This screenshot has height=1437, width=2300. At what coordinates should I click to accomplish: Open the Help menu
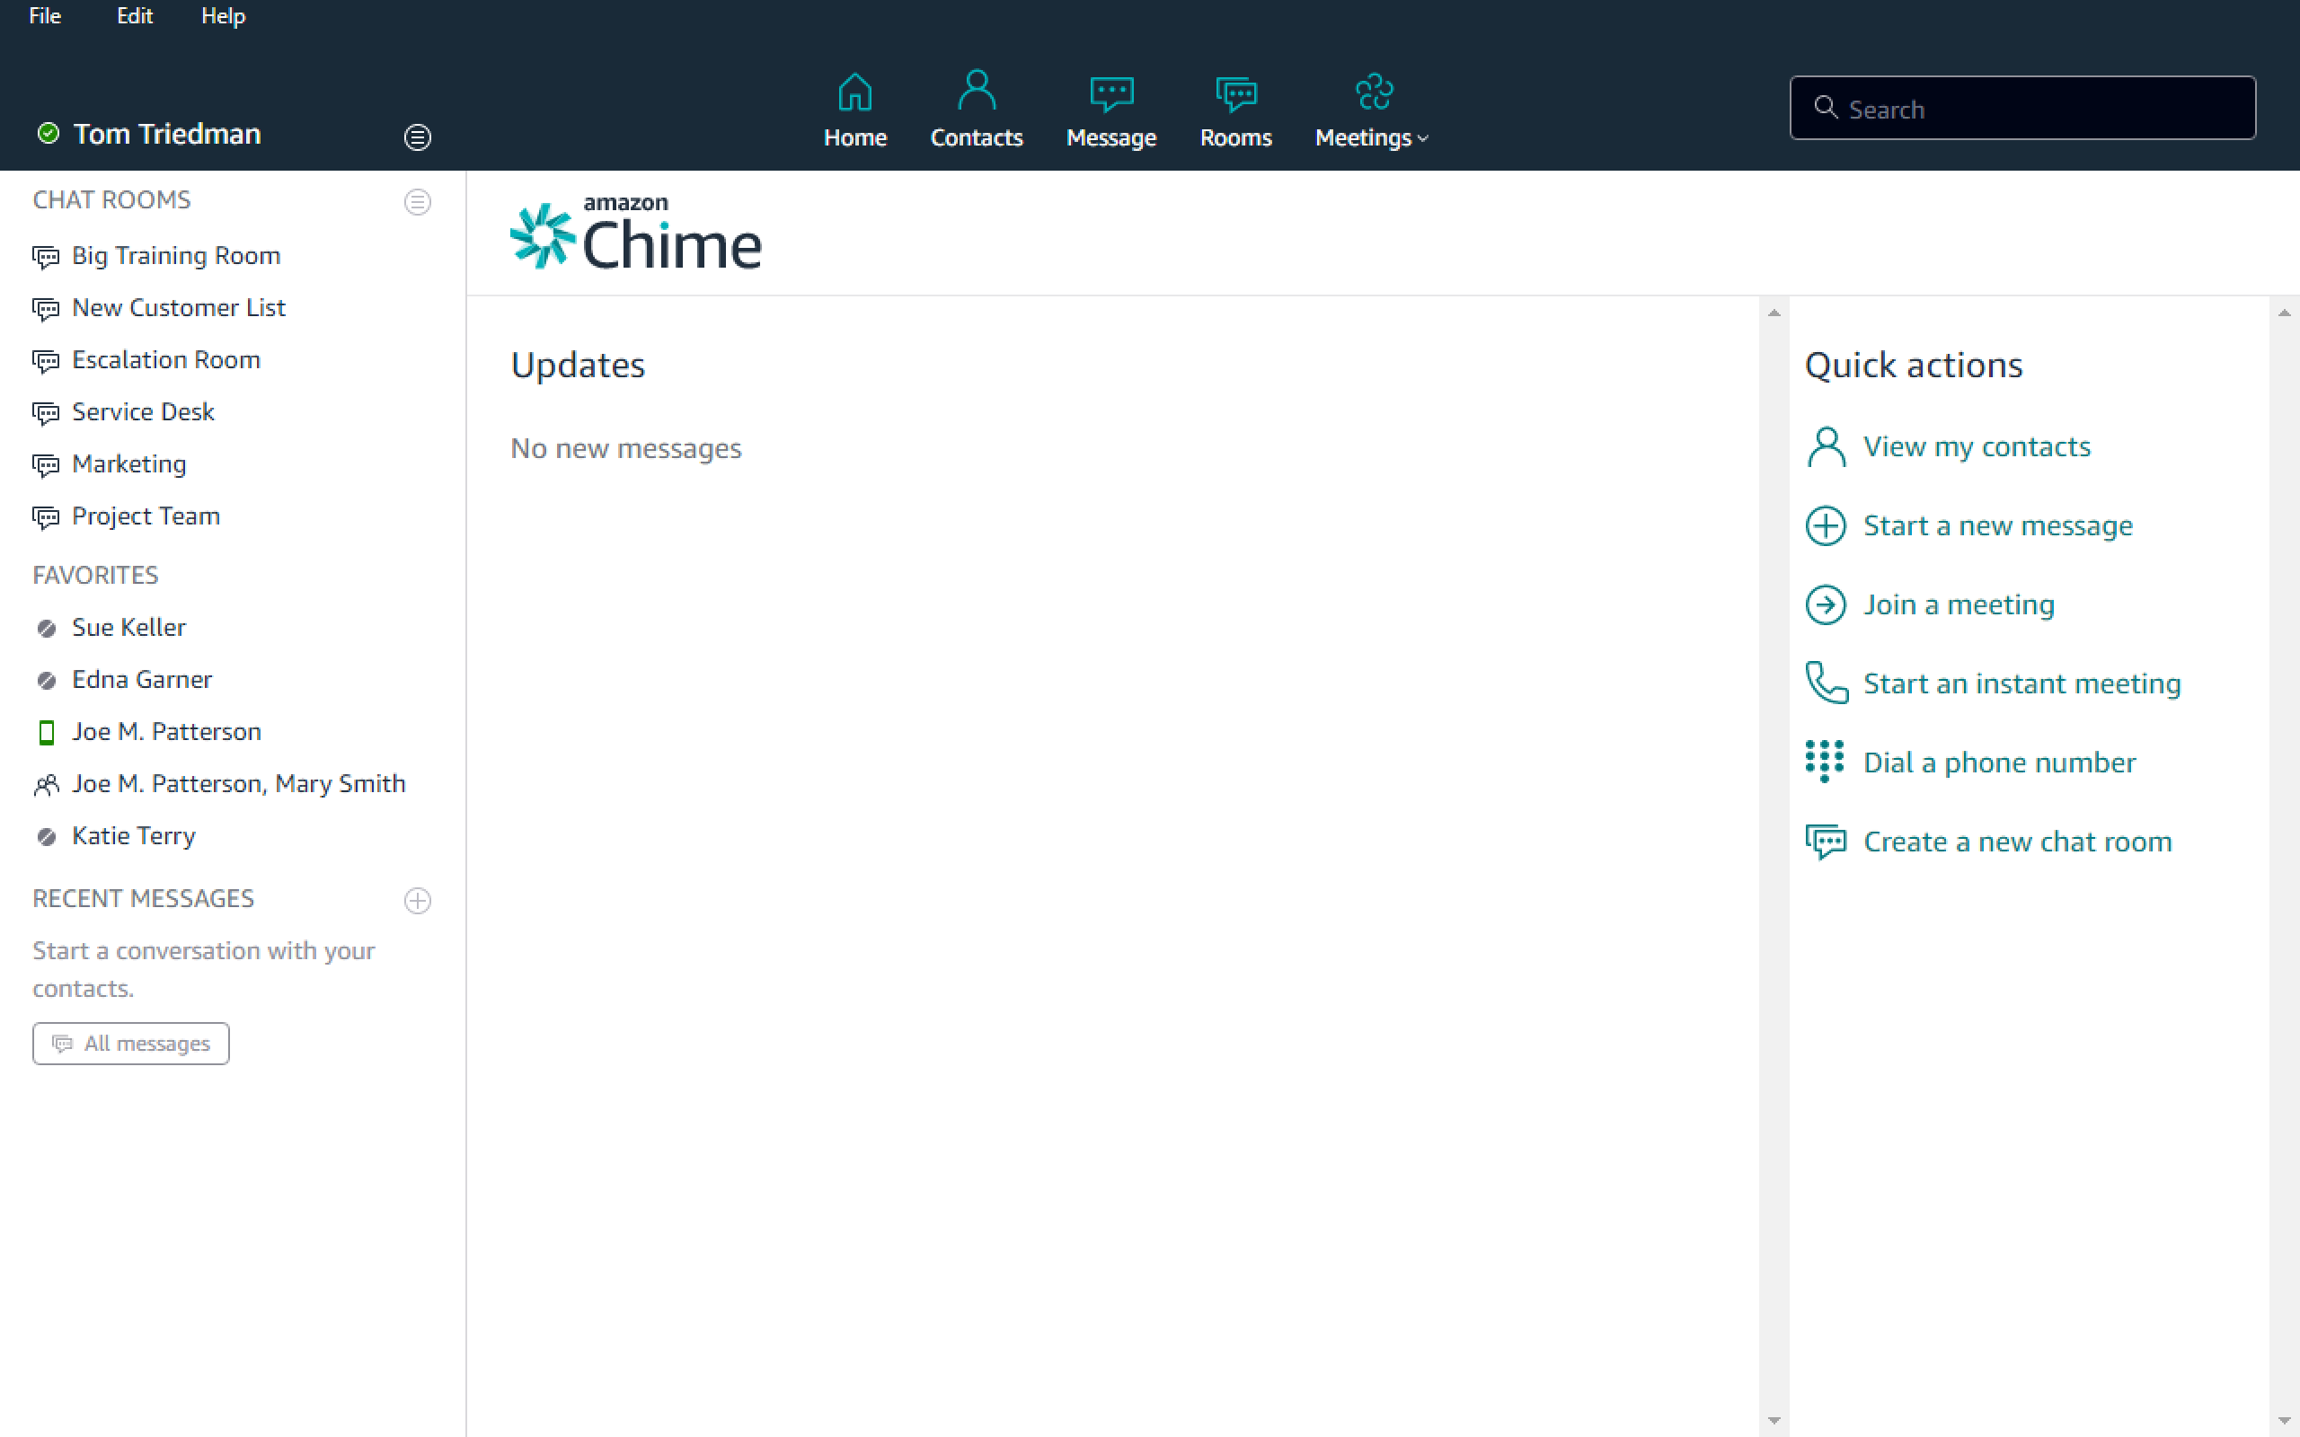pos(224,16)
